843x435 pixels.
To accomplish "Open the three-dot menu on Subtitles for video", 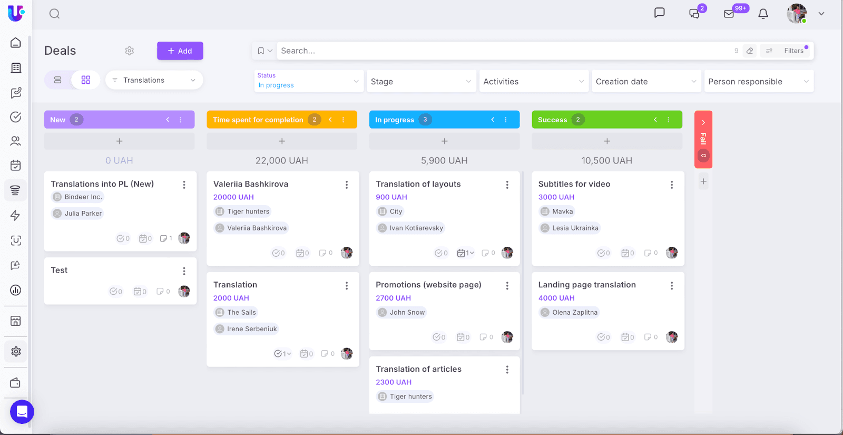I will [672, 185].
